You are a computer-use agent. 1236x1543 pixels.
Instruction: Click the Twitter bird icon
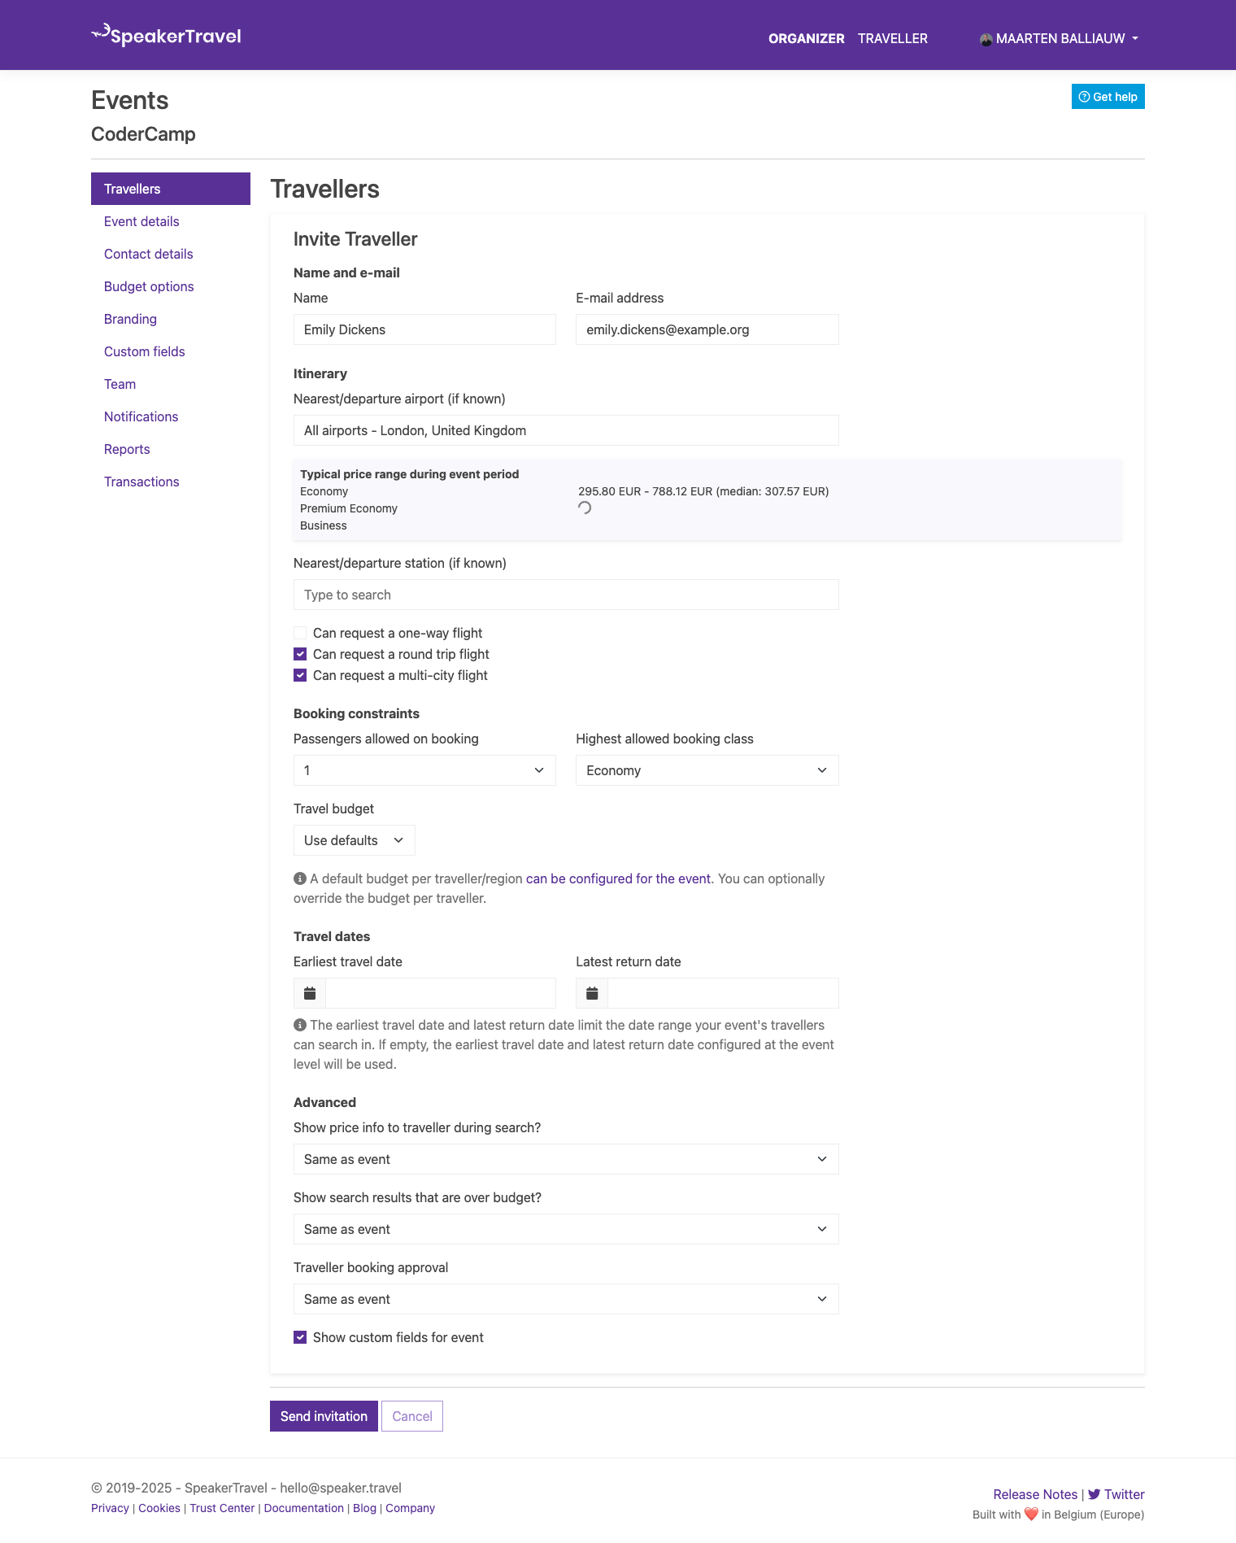[1094, 1494]
